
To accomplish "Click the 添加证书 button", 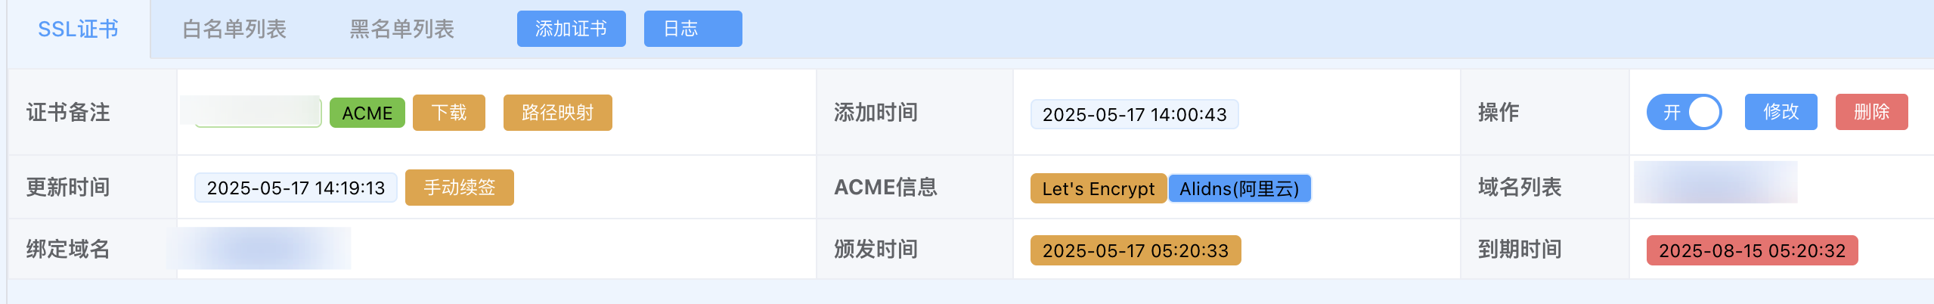I will (x=571, y=29).
